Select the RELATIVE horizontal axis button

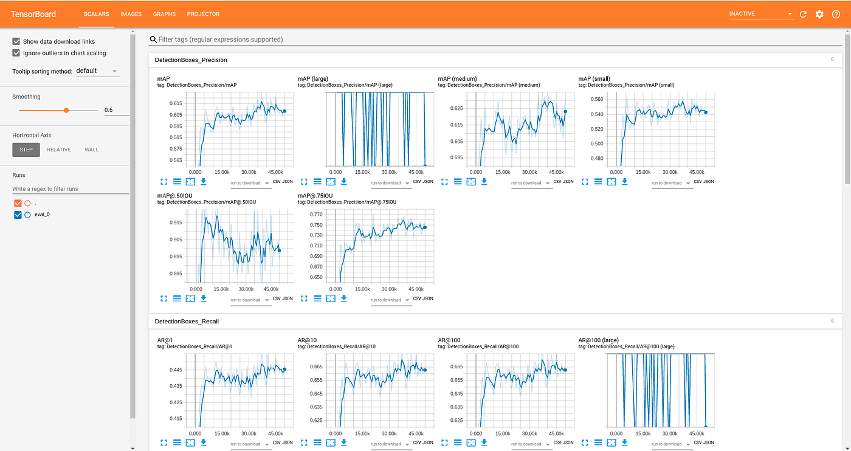tap(59, 150)
